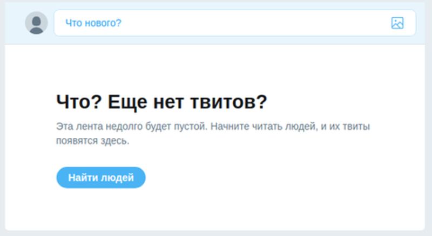Attach an image using the picture icon
Image resolution: width=432 pixels, height=236 pixels.
click(397, 23)
